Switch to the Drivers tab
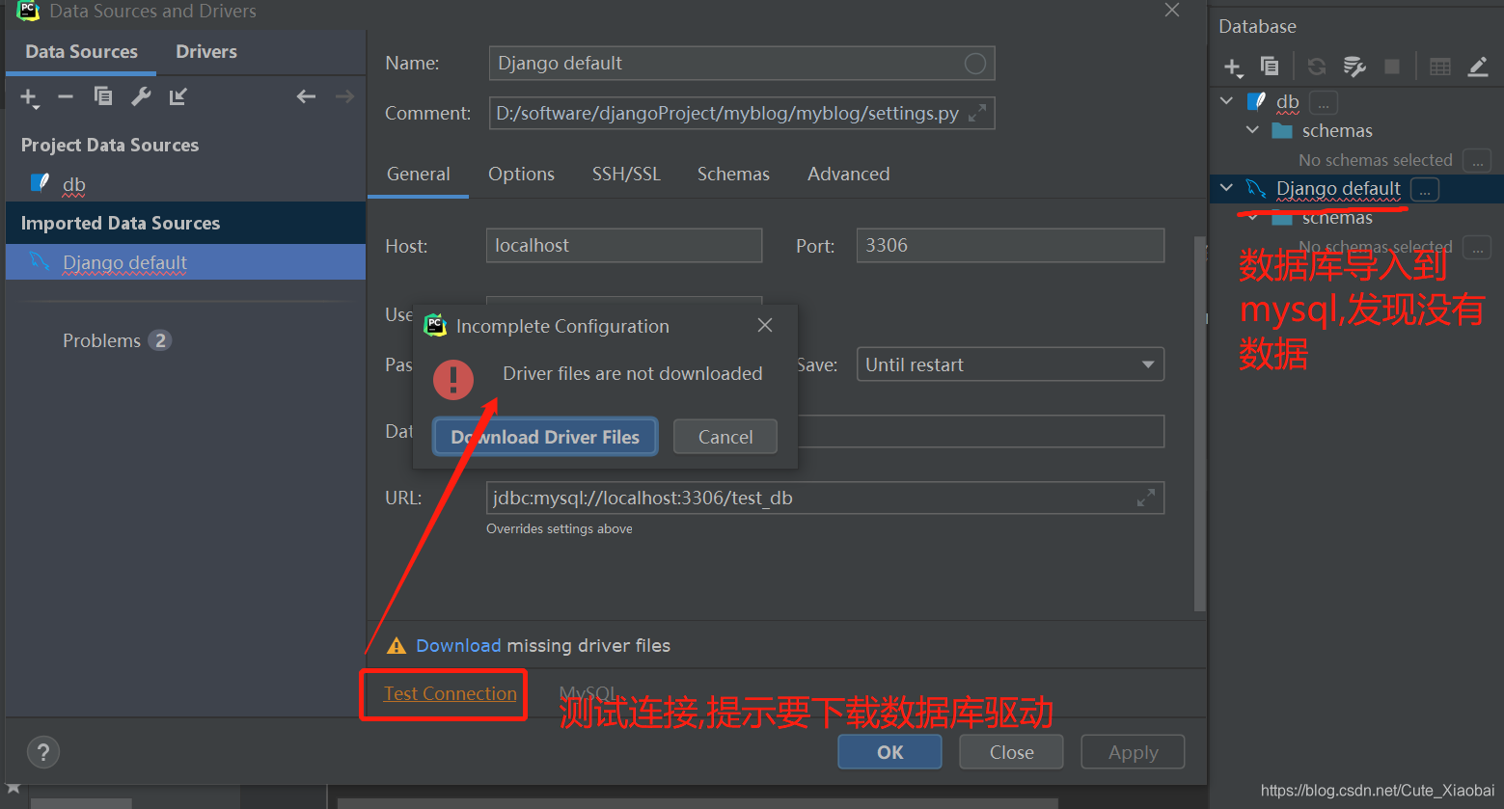The height and width of the screenshot is (809, 1504). point(206,52)
